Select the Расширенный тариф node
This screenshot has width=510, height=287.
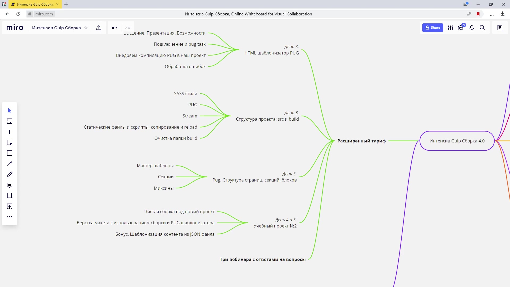pos(362,141)
